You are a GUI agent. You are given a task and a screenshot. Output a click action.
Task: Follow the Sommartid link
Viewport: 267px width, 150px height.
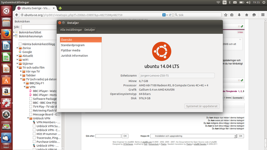(237, 98)
